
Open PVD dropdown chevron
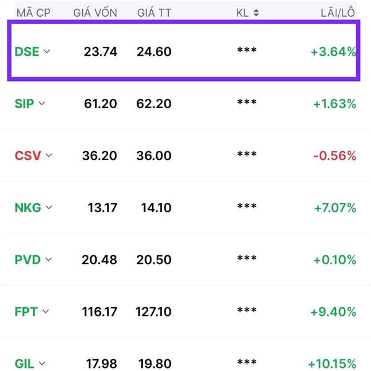(x=48, y=260)
